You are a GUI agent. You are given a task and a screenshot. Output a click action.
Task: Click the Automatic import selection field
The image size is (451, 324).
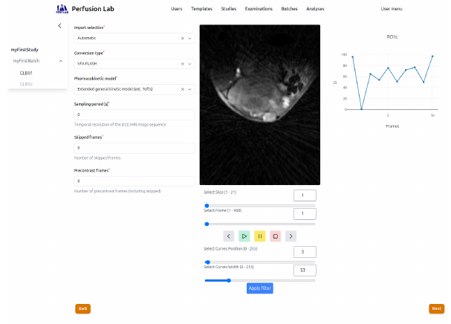[x=134, y=38]
